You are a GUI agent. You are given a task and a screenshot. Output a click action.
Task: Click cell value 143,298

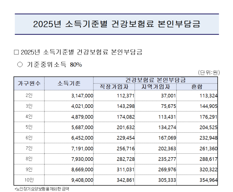(125, 106)
